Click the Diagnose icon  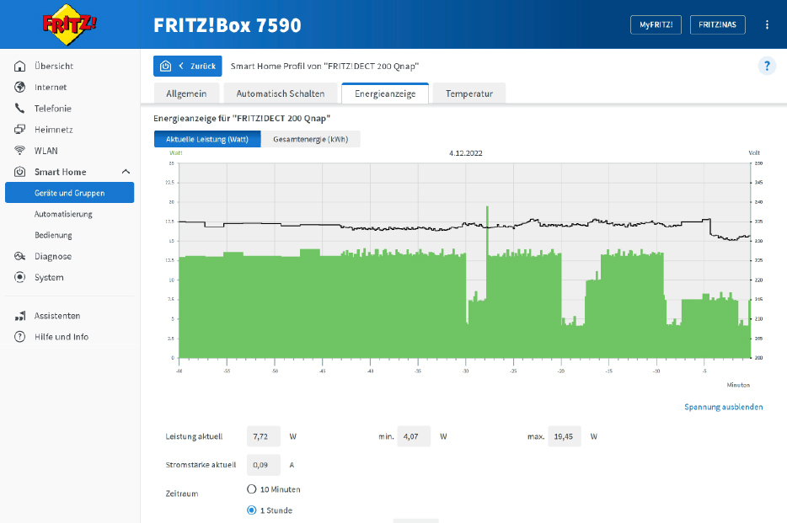19,256
